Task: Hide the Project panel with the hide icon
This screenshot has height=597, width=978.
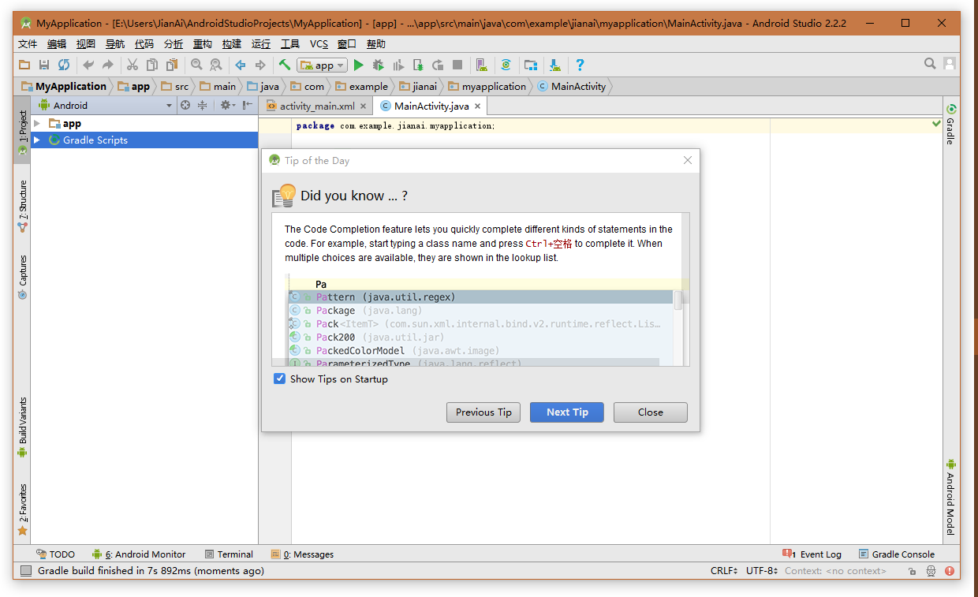Action: tap(248, 105)
